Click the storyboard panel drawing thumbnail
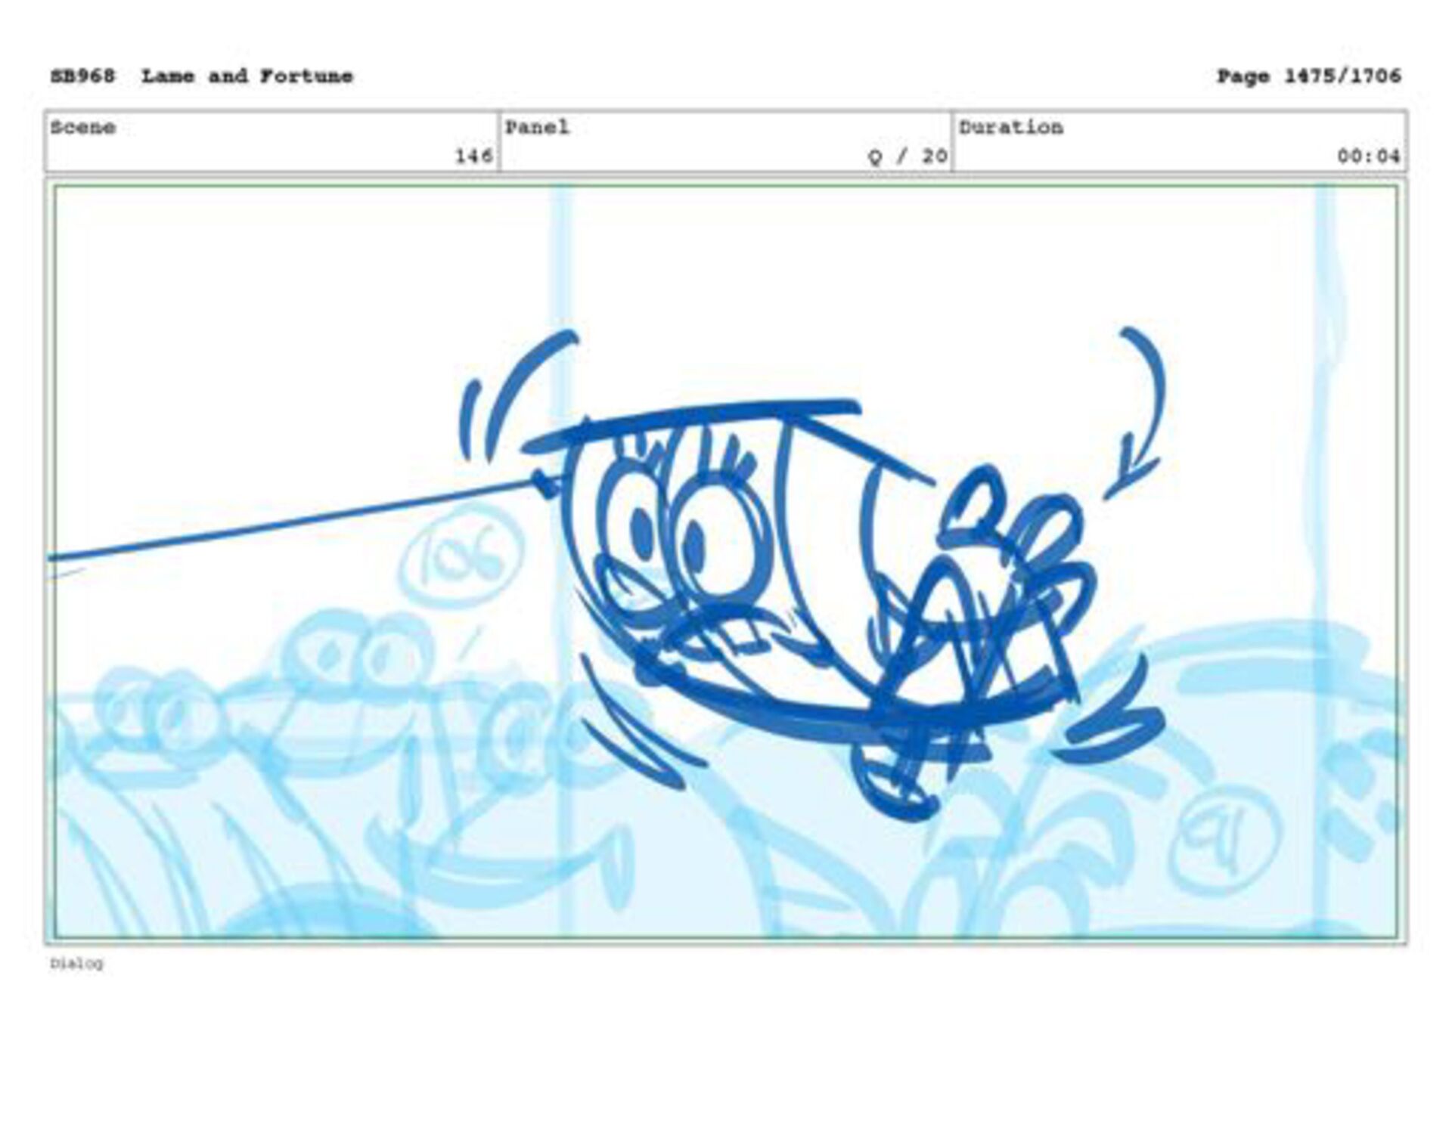Viewport: 1452px width, 1124px height. tap(726, 562)
